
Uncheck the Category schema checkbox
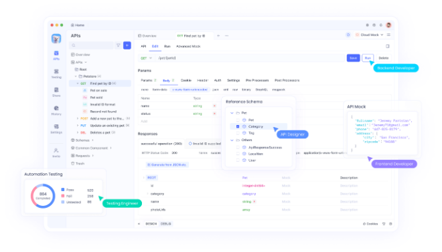[238, 126]
